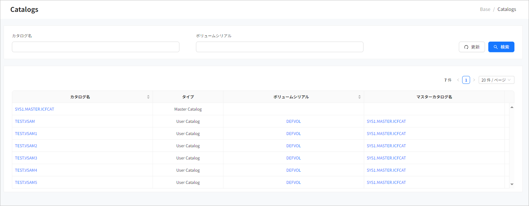The image size is (529, 206).
Task: Click the previous page arrow in pagination
Action: tap(458, 80)
